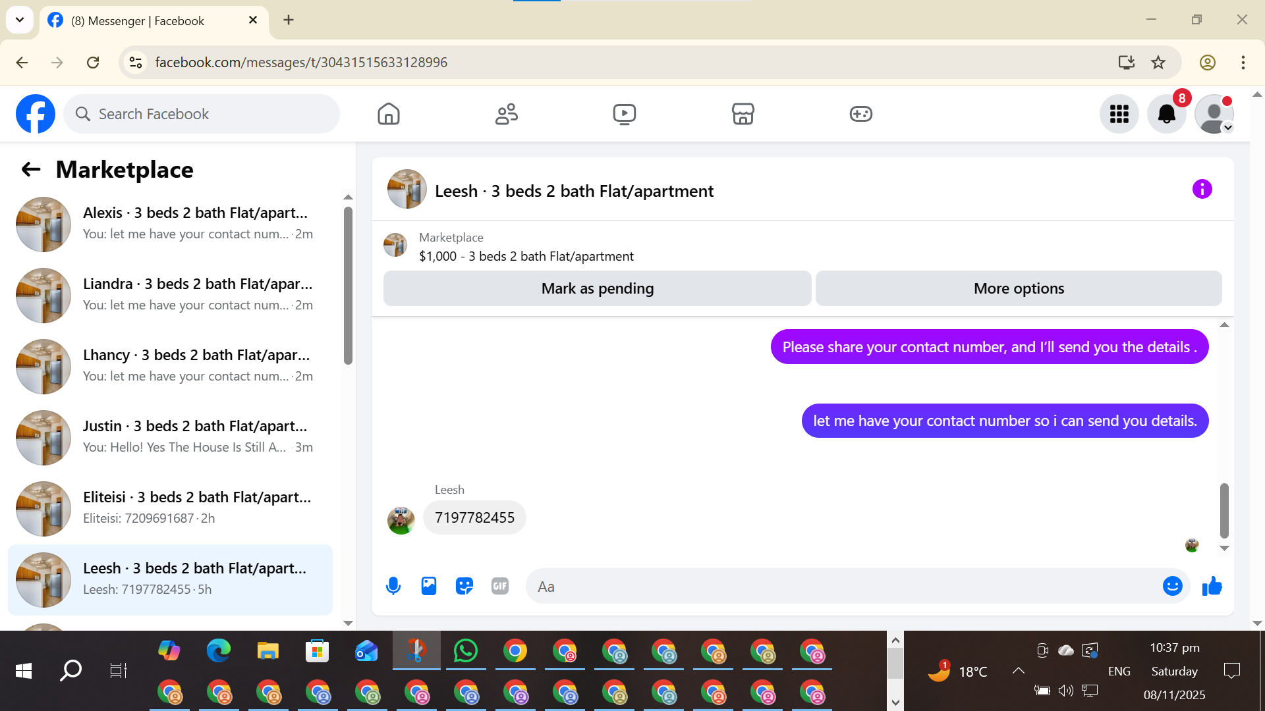Go back from the Marketplace chat list
The image size is (1265, 711).
click(x=31, y=170)
